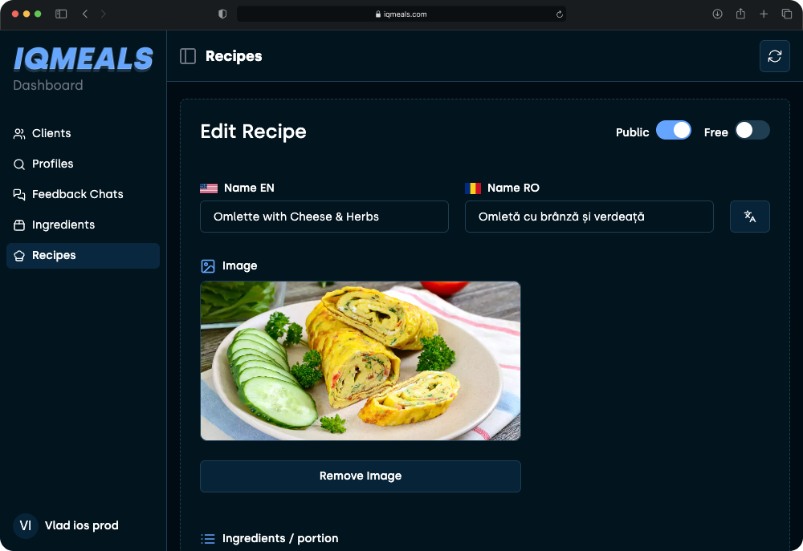Open Feedback Chats from the sidebar
Image resolution: width=803 pixels, height=551 pixels.
(77, 194)
